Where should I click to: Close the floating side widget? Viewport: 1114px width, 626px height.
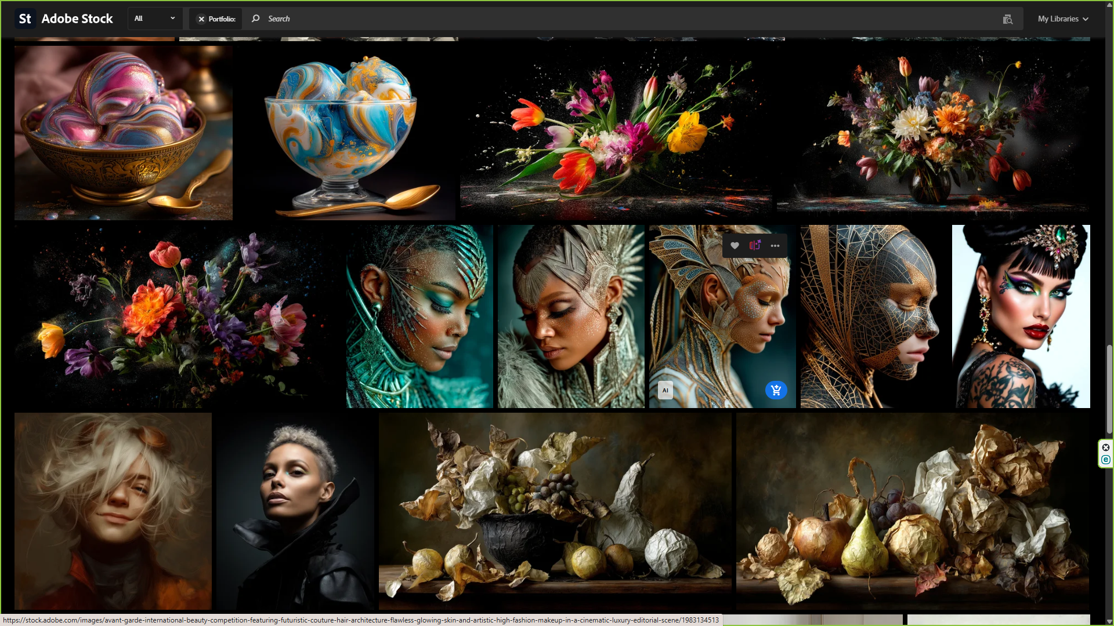(1106, 447)
